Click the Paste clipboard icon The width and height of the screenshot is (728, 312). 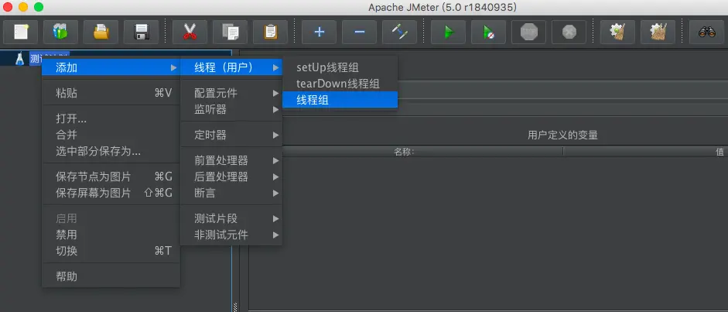click(270, 32)
